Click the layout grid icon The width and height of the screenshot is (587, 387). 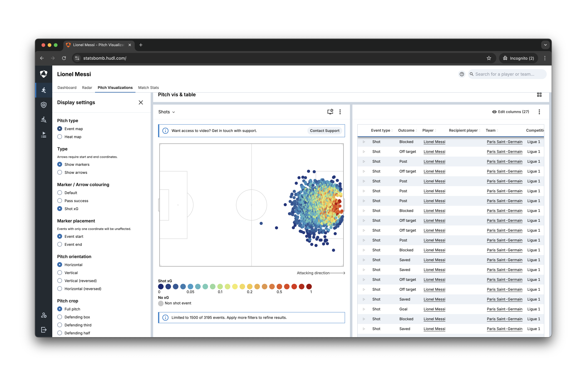tap(539, 95)
